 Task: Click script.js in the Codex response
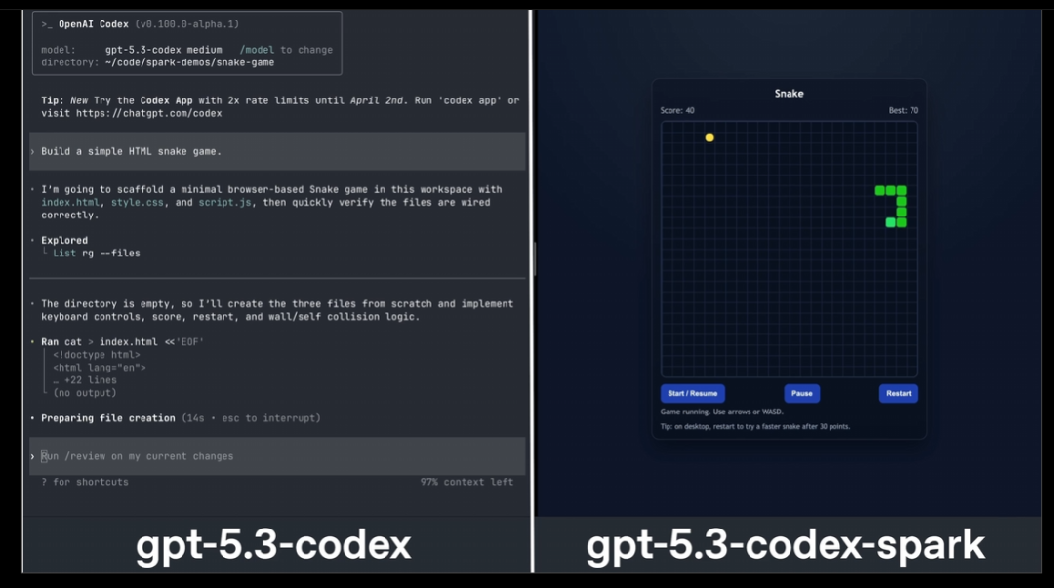pyautogui.click(x=224, y=202)
